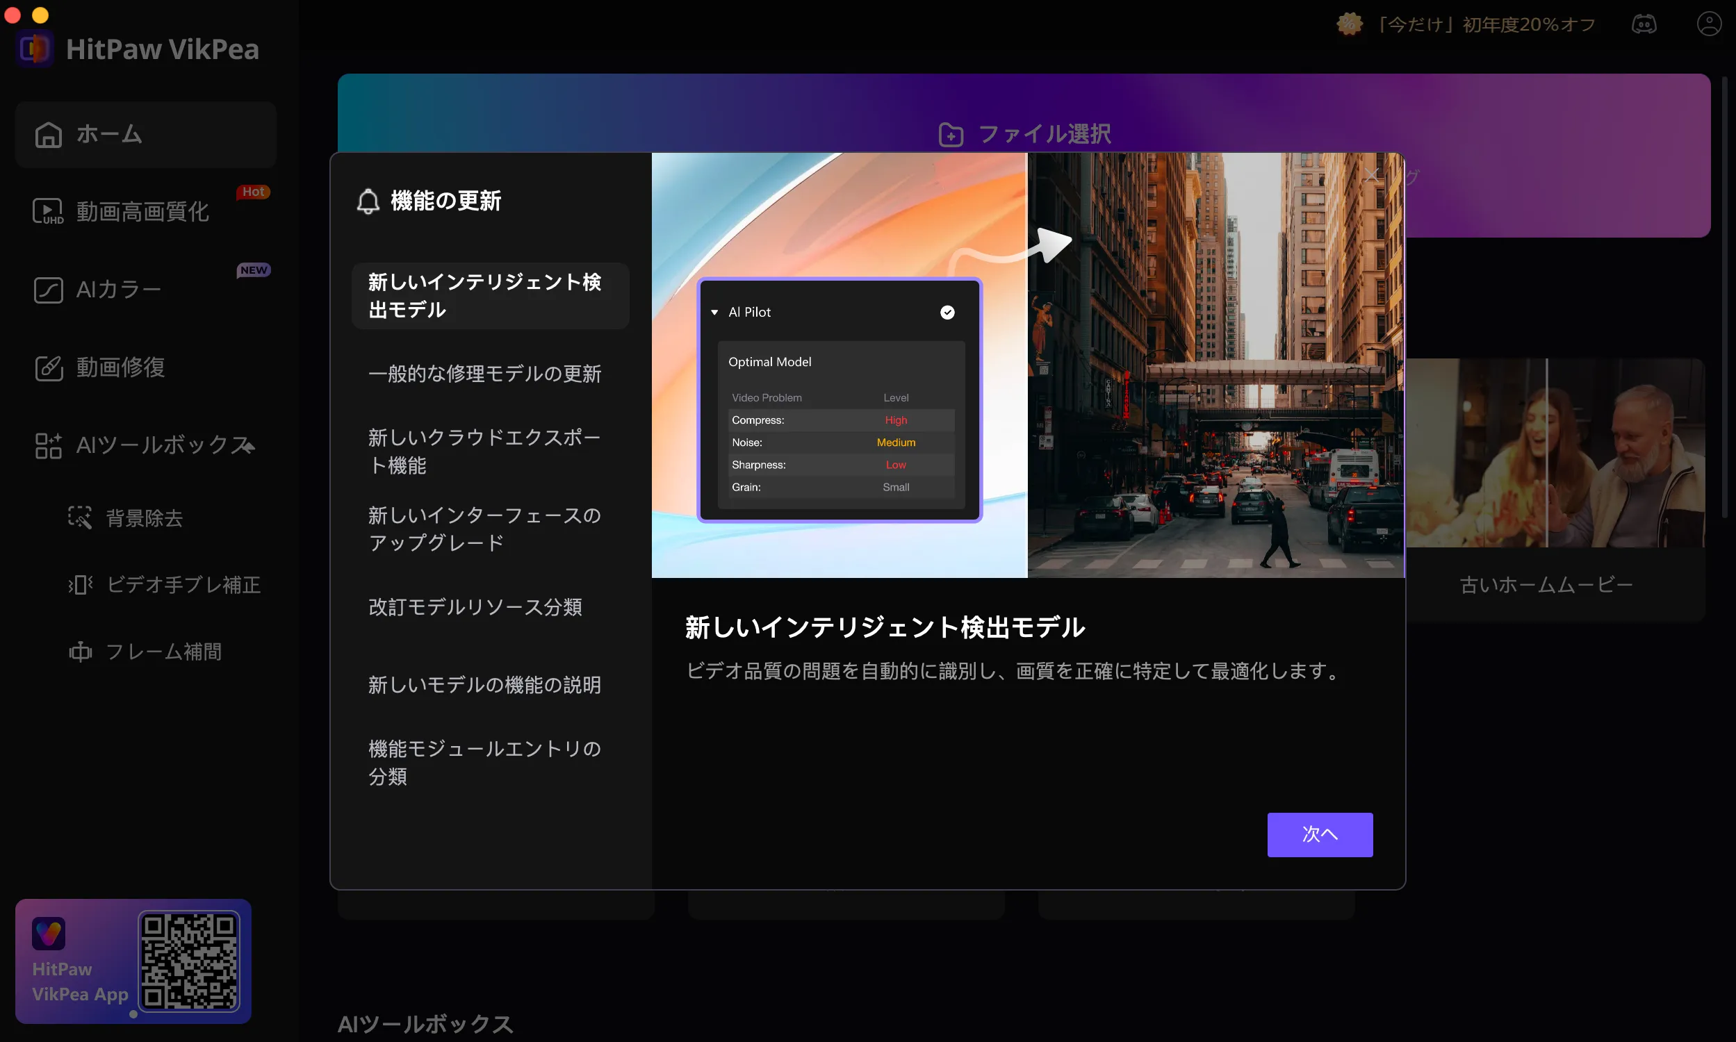Click the 古いホームムービー label
Viewport: 1736px width, 1042px height.
pyautogui.click(x=1546, y=585)
